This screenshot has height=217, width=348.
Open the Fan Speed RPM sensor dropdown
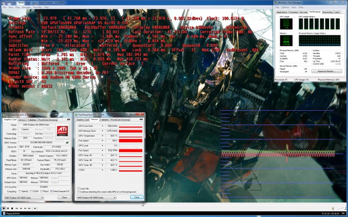102,150
